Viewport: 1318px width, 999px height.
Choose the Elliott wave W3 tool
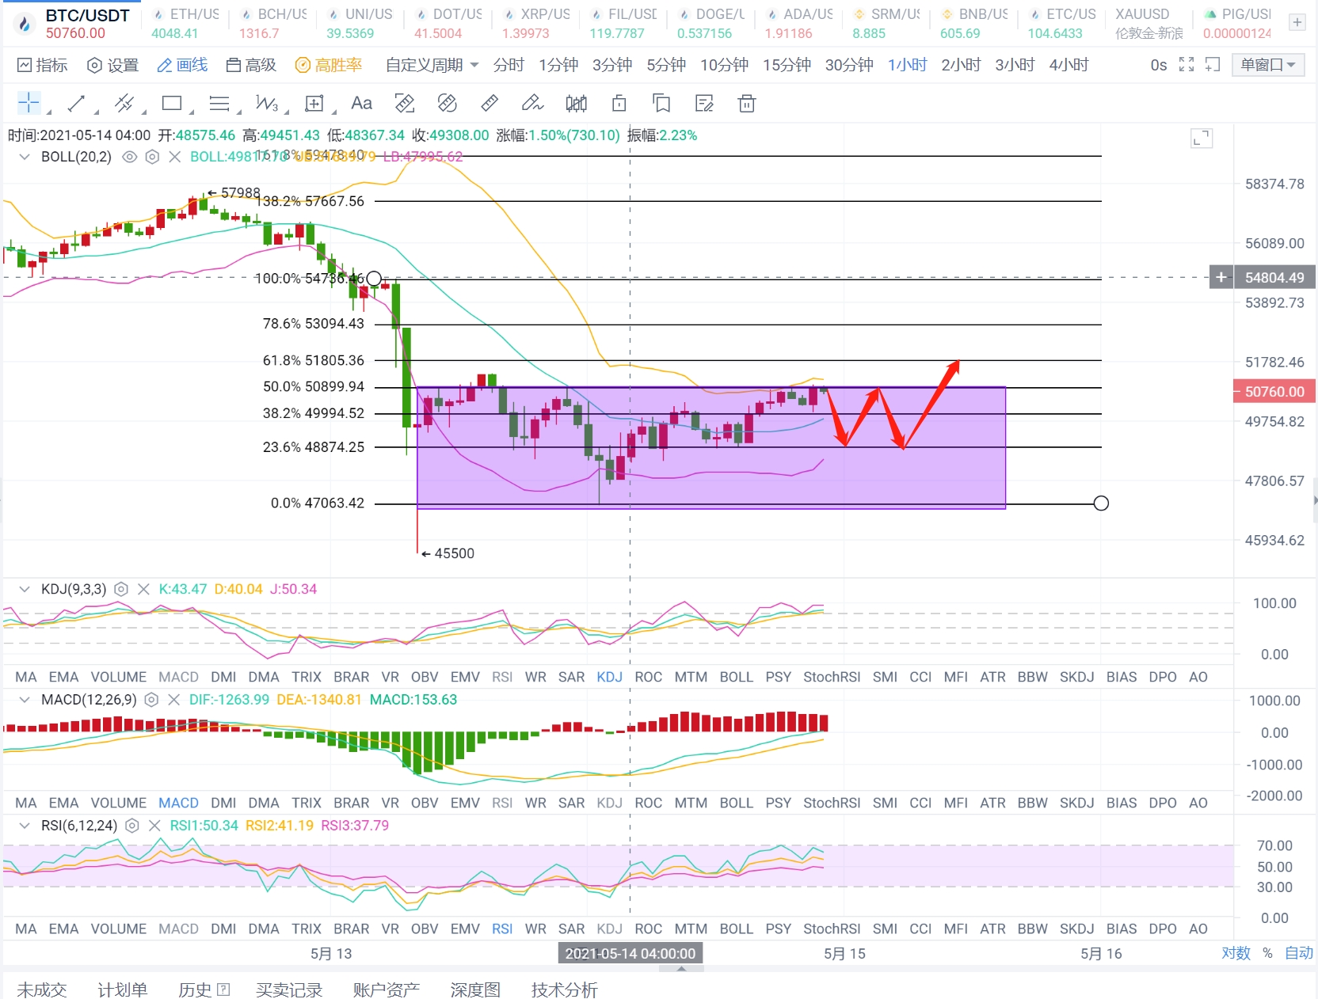click(266, 103)
